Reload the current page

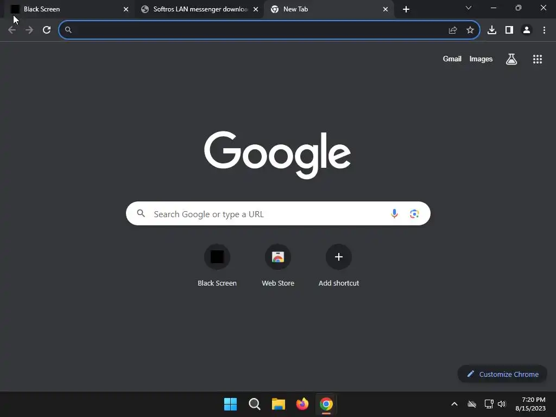47,30
